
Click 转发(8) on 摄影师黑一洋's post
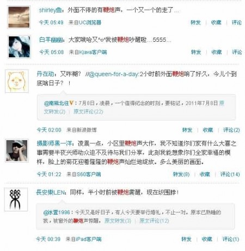coord(181,174)
